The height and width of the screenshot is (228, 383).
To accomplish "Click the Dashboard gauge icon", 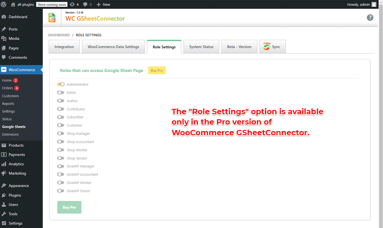I will [4, 17].
